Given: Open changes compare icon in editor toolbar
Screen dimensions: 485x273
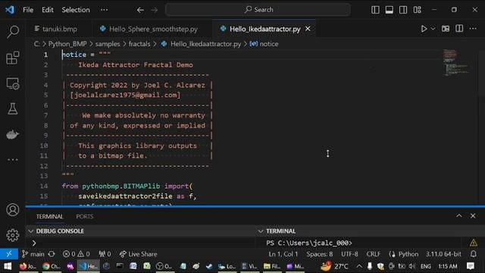Looking at the screenshot, I should pos(446,29).
